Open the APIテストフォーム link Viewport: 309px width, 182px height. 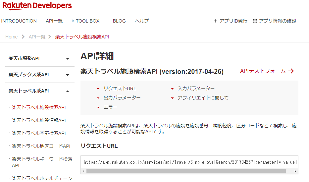pyautogui.click(x=263, y=71)
